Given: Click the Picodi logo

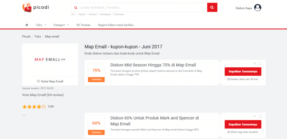Looking at the screenshot, I should coord(35,8).
